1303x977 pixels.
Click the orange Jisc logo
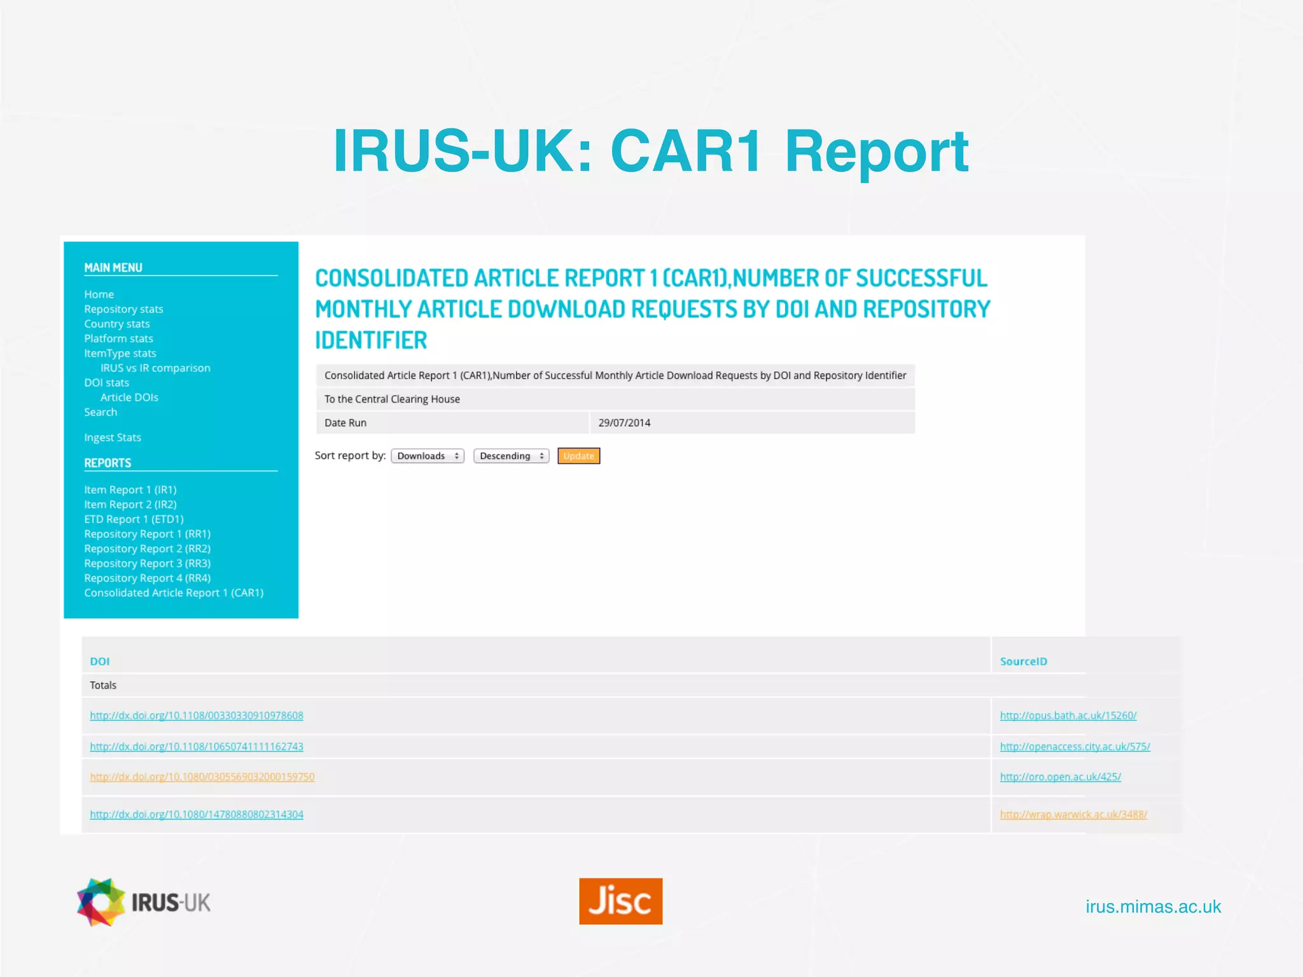click(620, 901)
